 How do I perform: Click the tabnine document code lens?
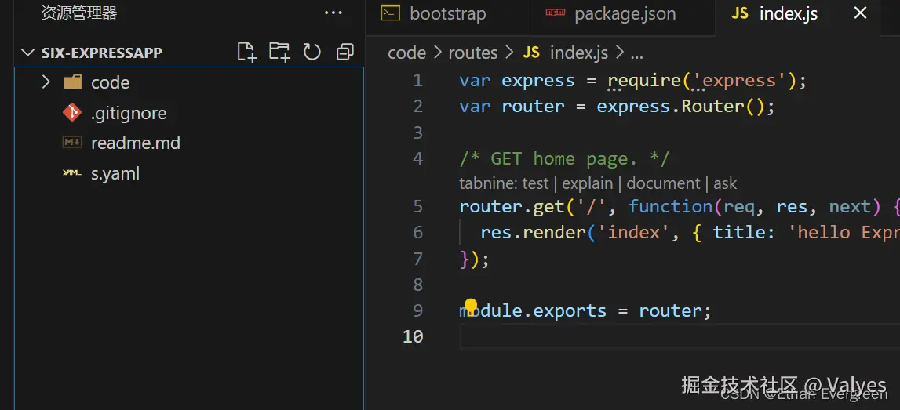coord(664,183)
